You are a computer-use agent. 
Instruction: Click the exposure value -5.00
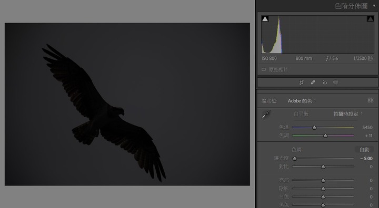[x=366, y=159]
